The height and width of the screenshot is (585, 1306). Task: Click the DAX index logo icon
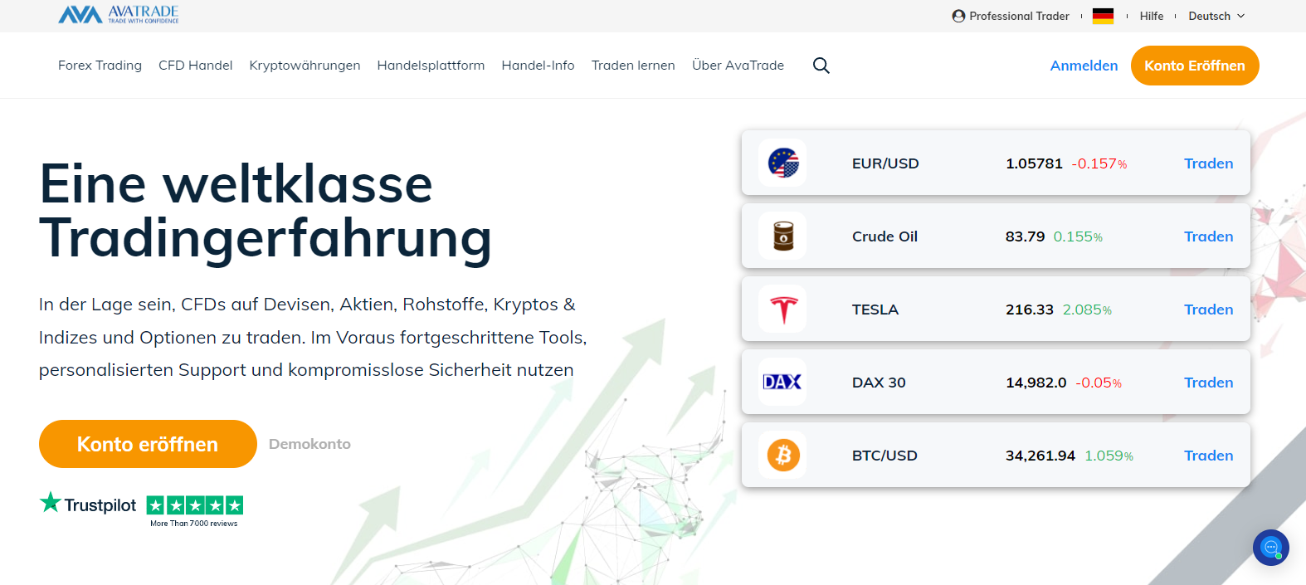(x=782, y=382)
